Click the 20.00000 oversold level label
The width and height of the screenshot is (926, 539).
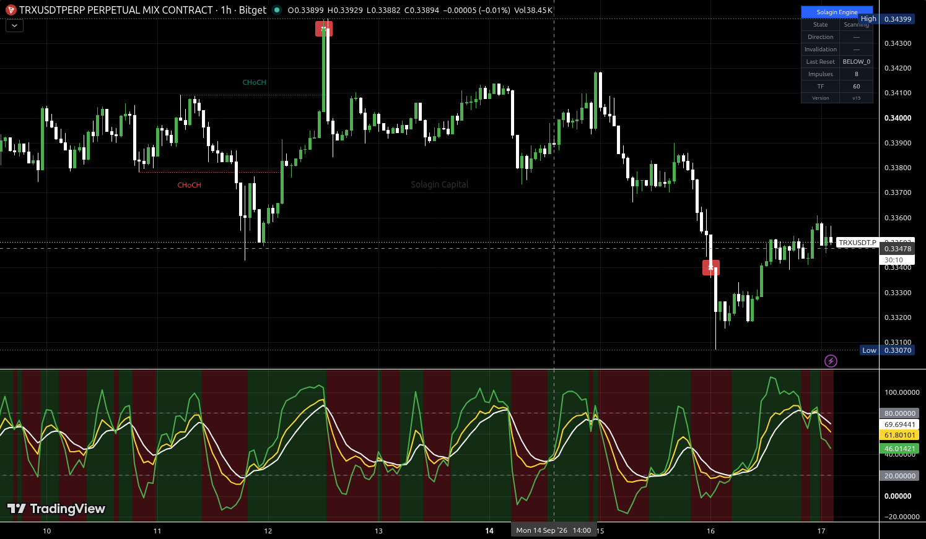click(899, 476)
